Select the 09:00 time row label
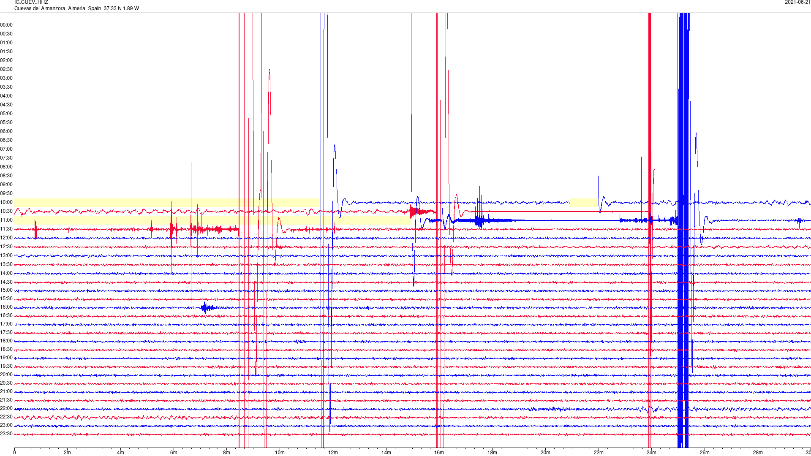The height and width of the screenshot is (456, 811). (6, 185)
